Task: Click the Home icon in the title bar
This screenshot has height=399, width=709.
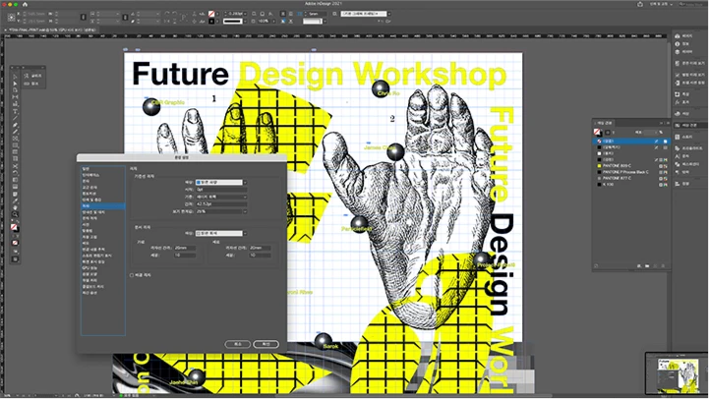Action: (x=26, y=4)
